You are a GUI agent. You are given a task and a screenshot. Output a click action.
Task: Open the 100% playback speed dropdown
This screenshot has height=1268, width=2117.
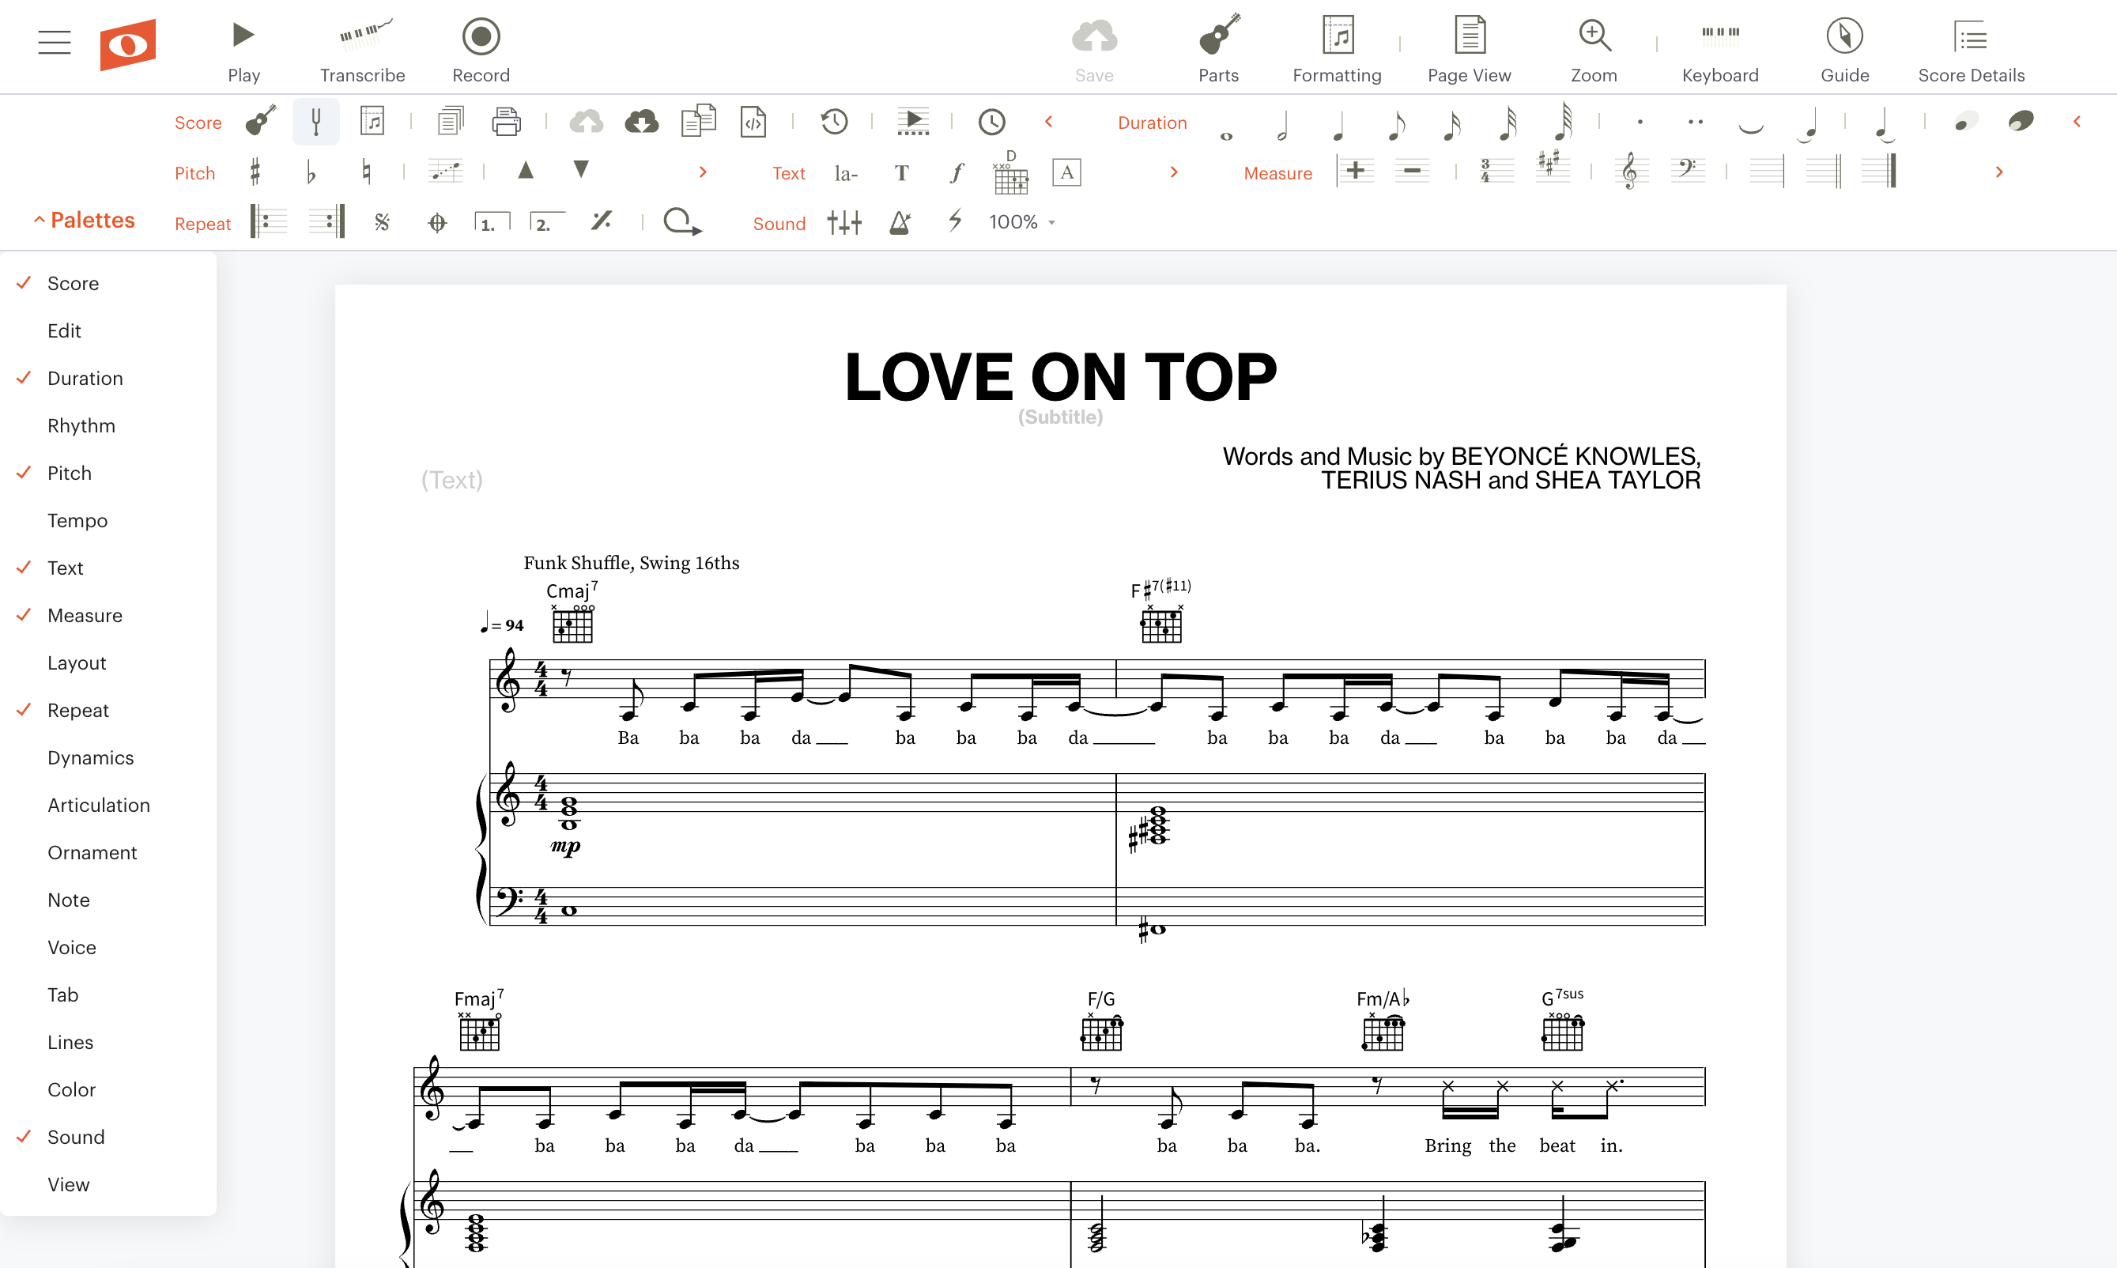tap(1023, 222)
